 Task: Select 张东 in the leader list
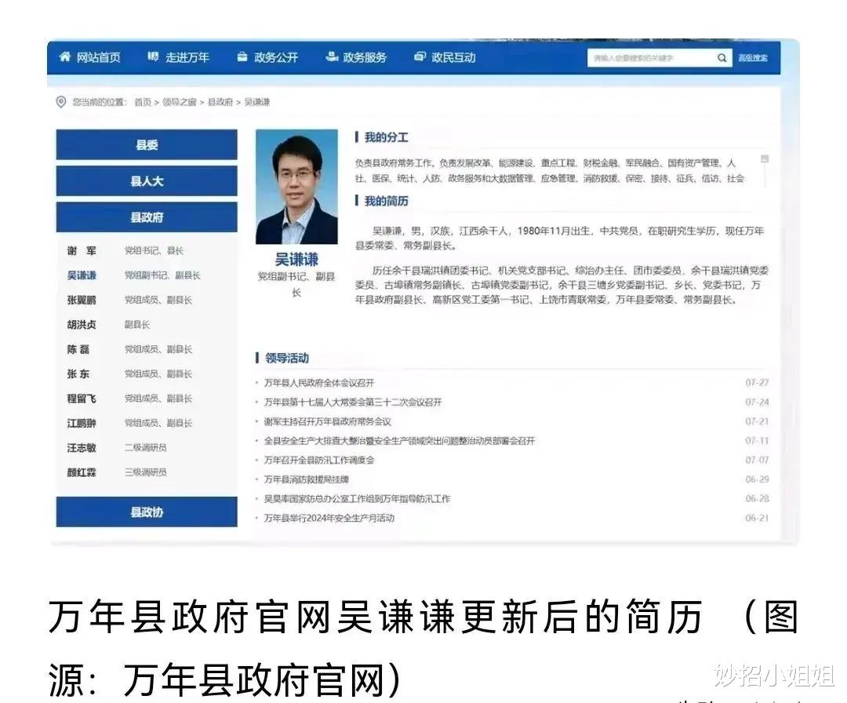(x=78, y=374)
